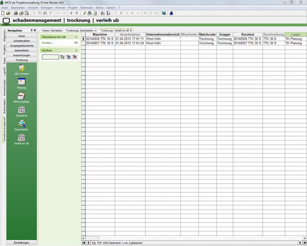Open Standzeiten magnifier icon
This screenshot has height=246, width=307.
coord(22,125)
